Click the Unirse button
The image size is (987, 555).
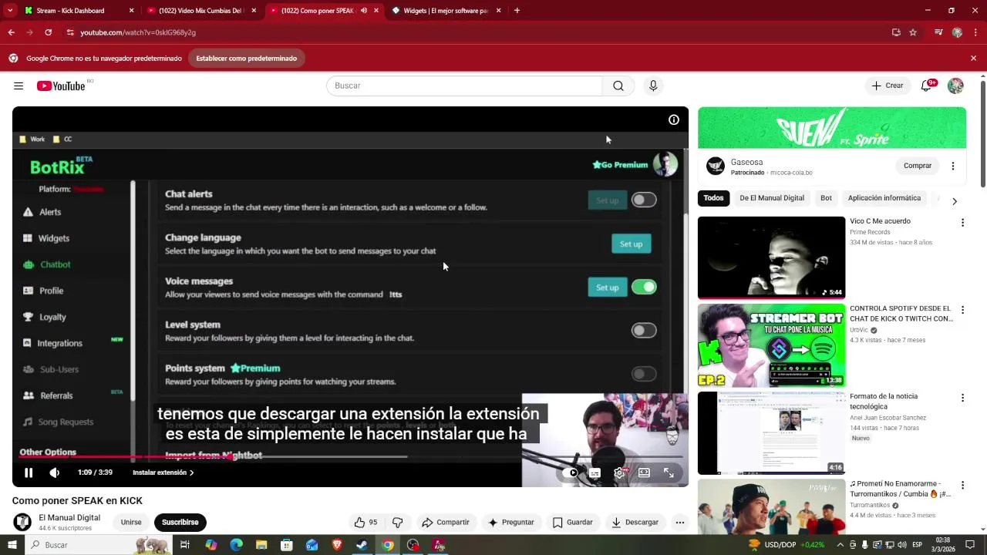[131, 522]
